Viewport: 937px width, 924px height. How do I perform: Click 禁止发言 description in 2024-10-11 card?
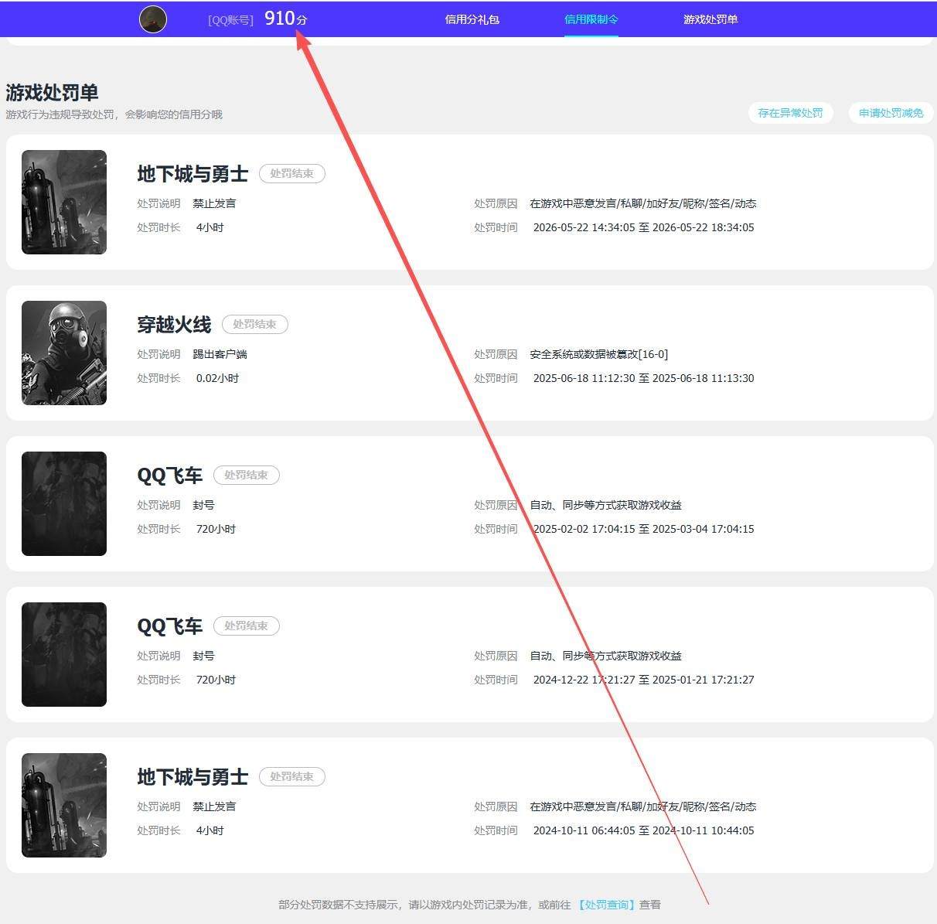tap(214, 806)
